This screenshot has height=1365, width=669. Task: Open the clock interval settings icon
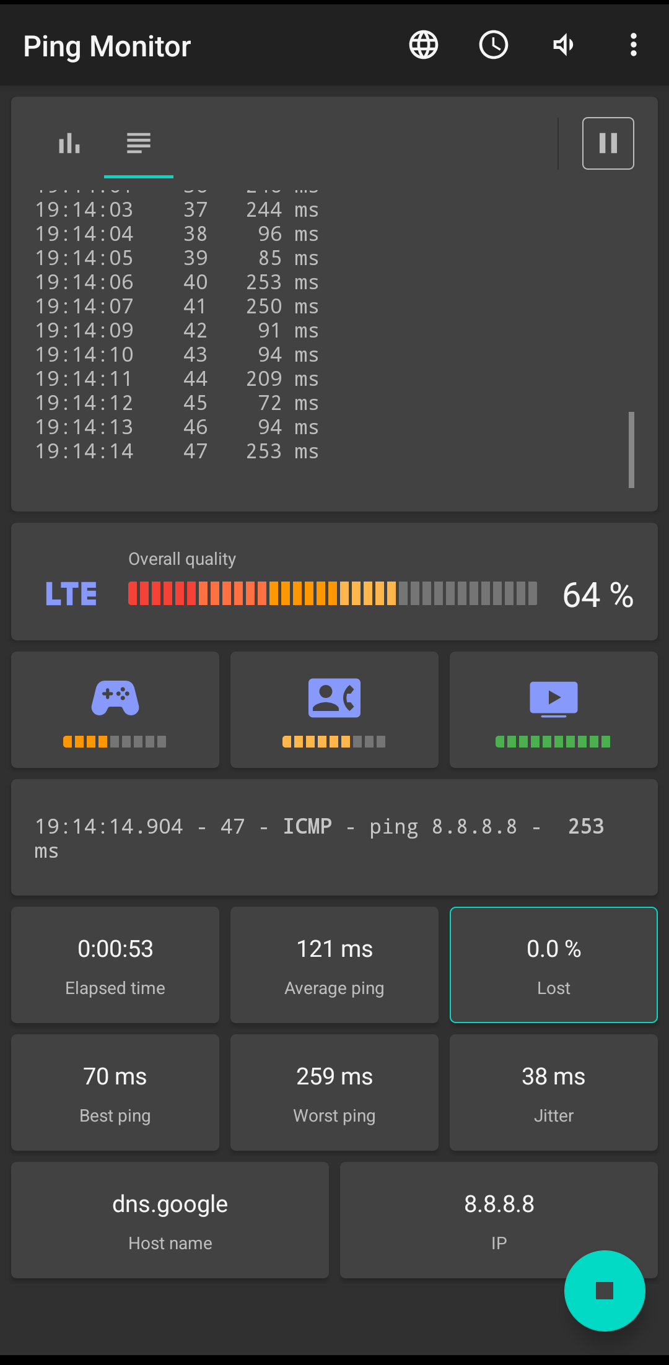point(494,45)
